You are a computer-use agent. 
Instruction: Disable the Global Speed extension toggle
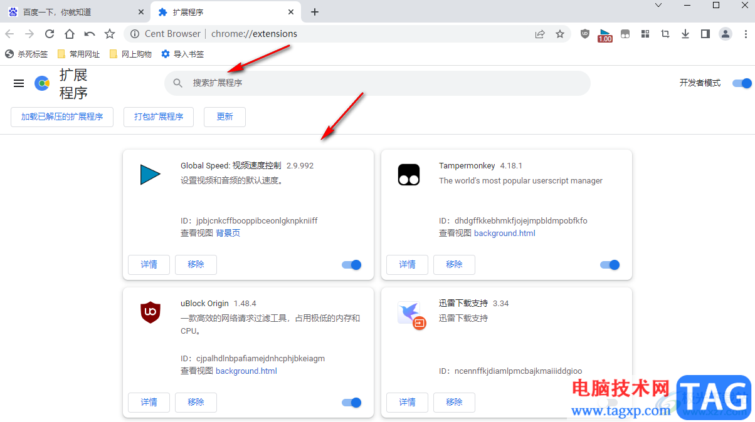click(352, 265)
